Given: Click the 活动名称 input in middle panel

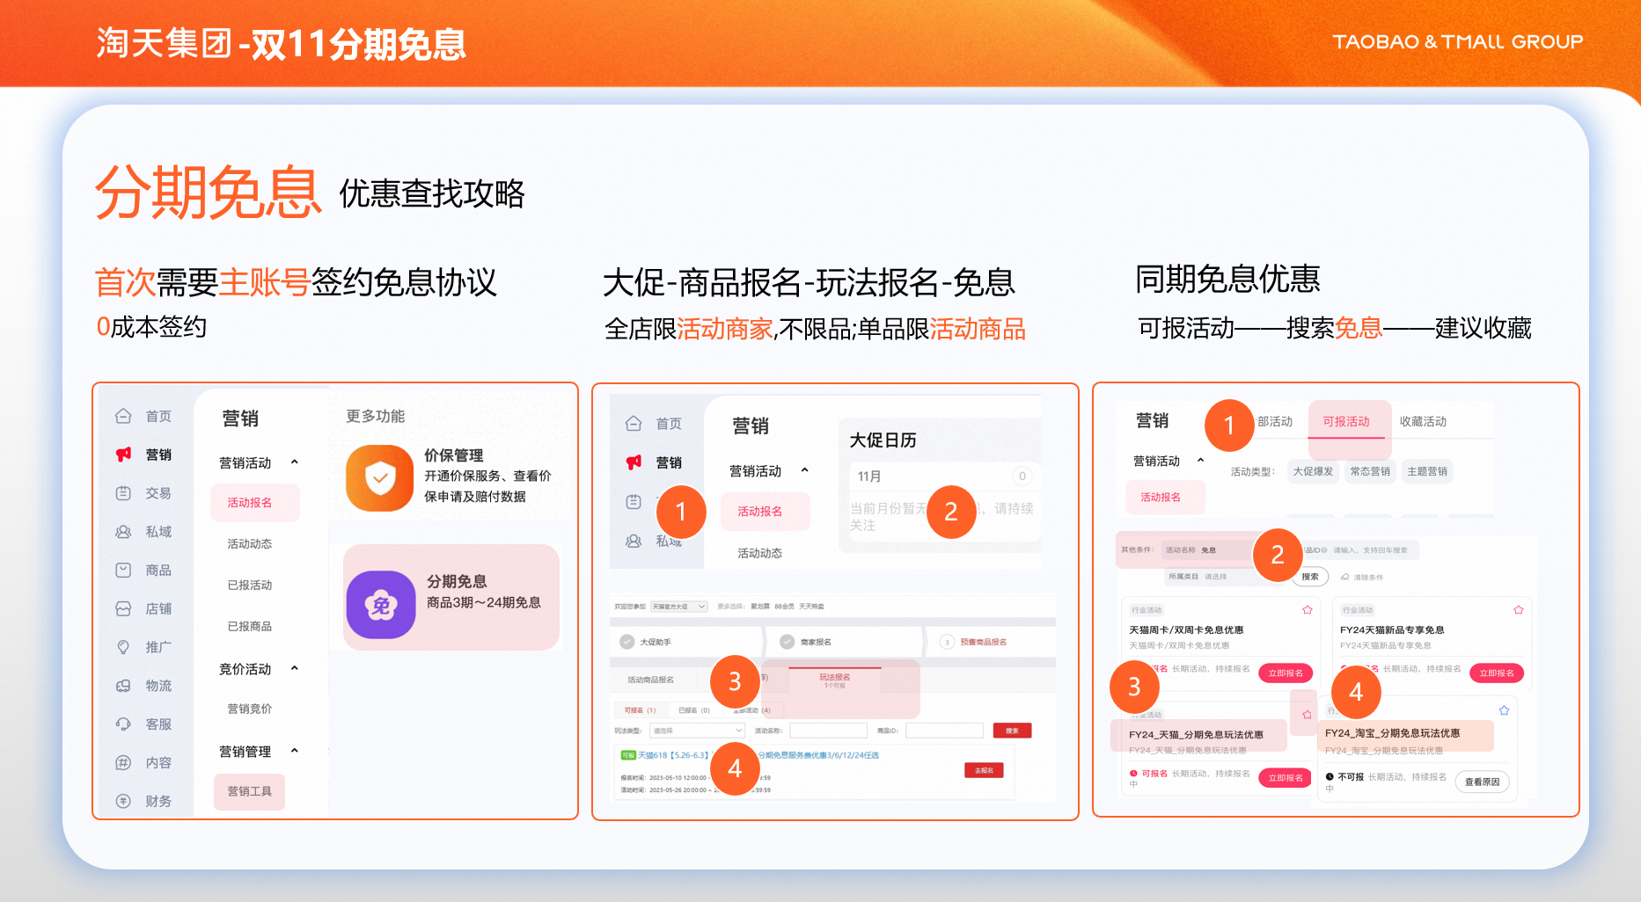Looking at the screenshot, I should 828,731.
